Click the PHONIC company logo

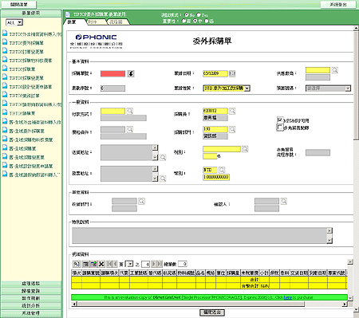pyautogui.click(x=97, y=41)
